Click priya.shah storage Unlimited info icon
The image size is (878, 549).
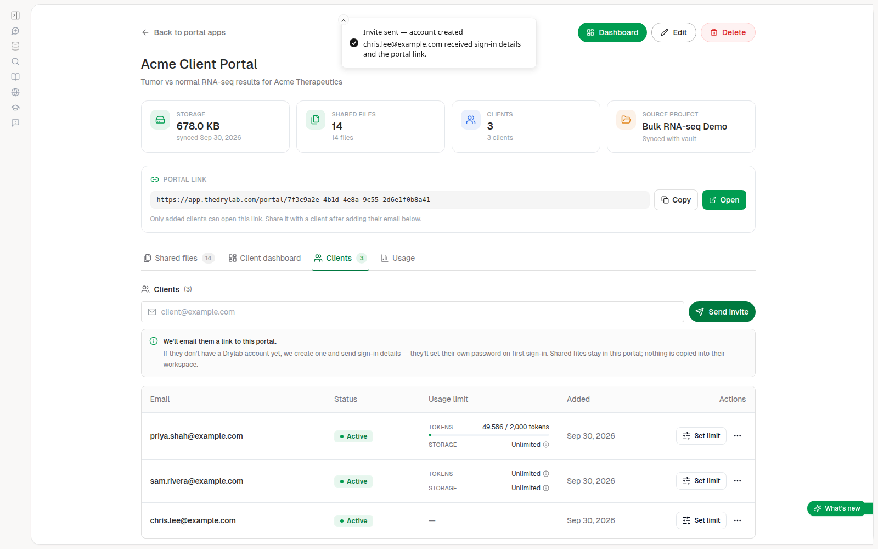[x=546, y=445]
